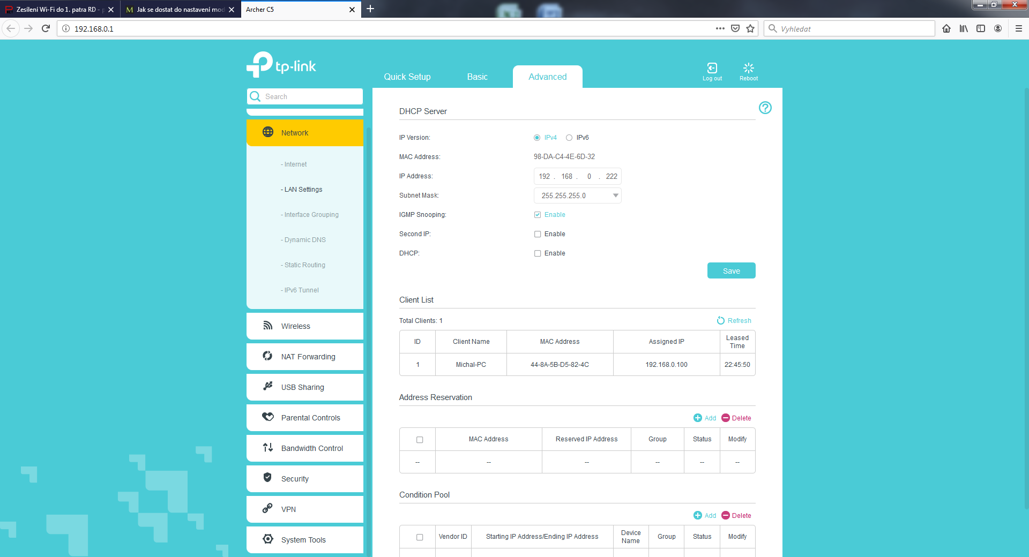Screen dimensions: 1029x557
Task: Open the Firefox library icon
Action: pos(964,28)
